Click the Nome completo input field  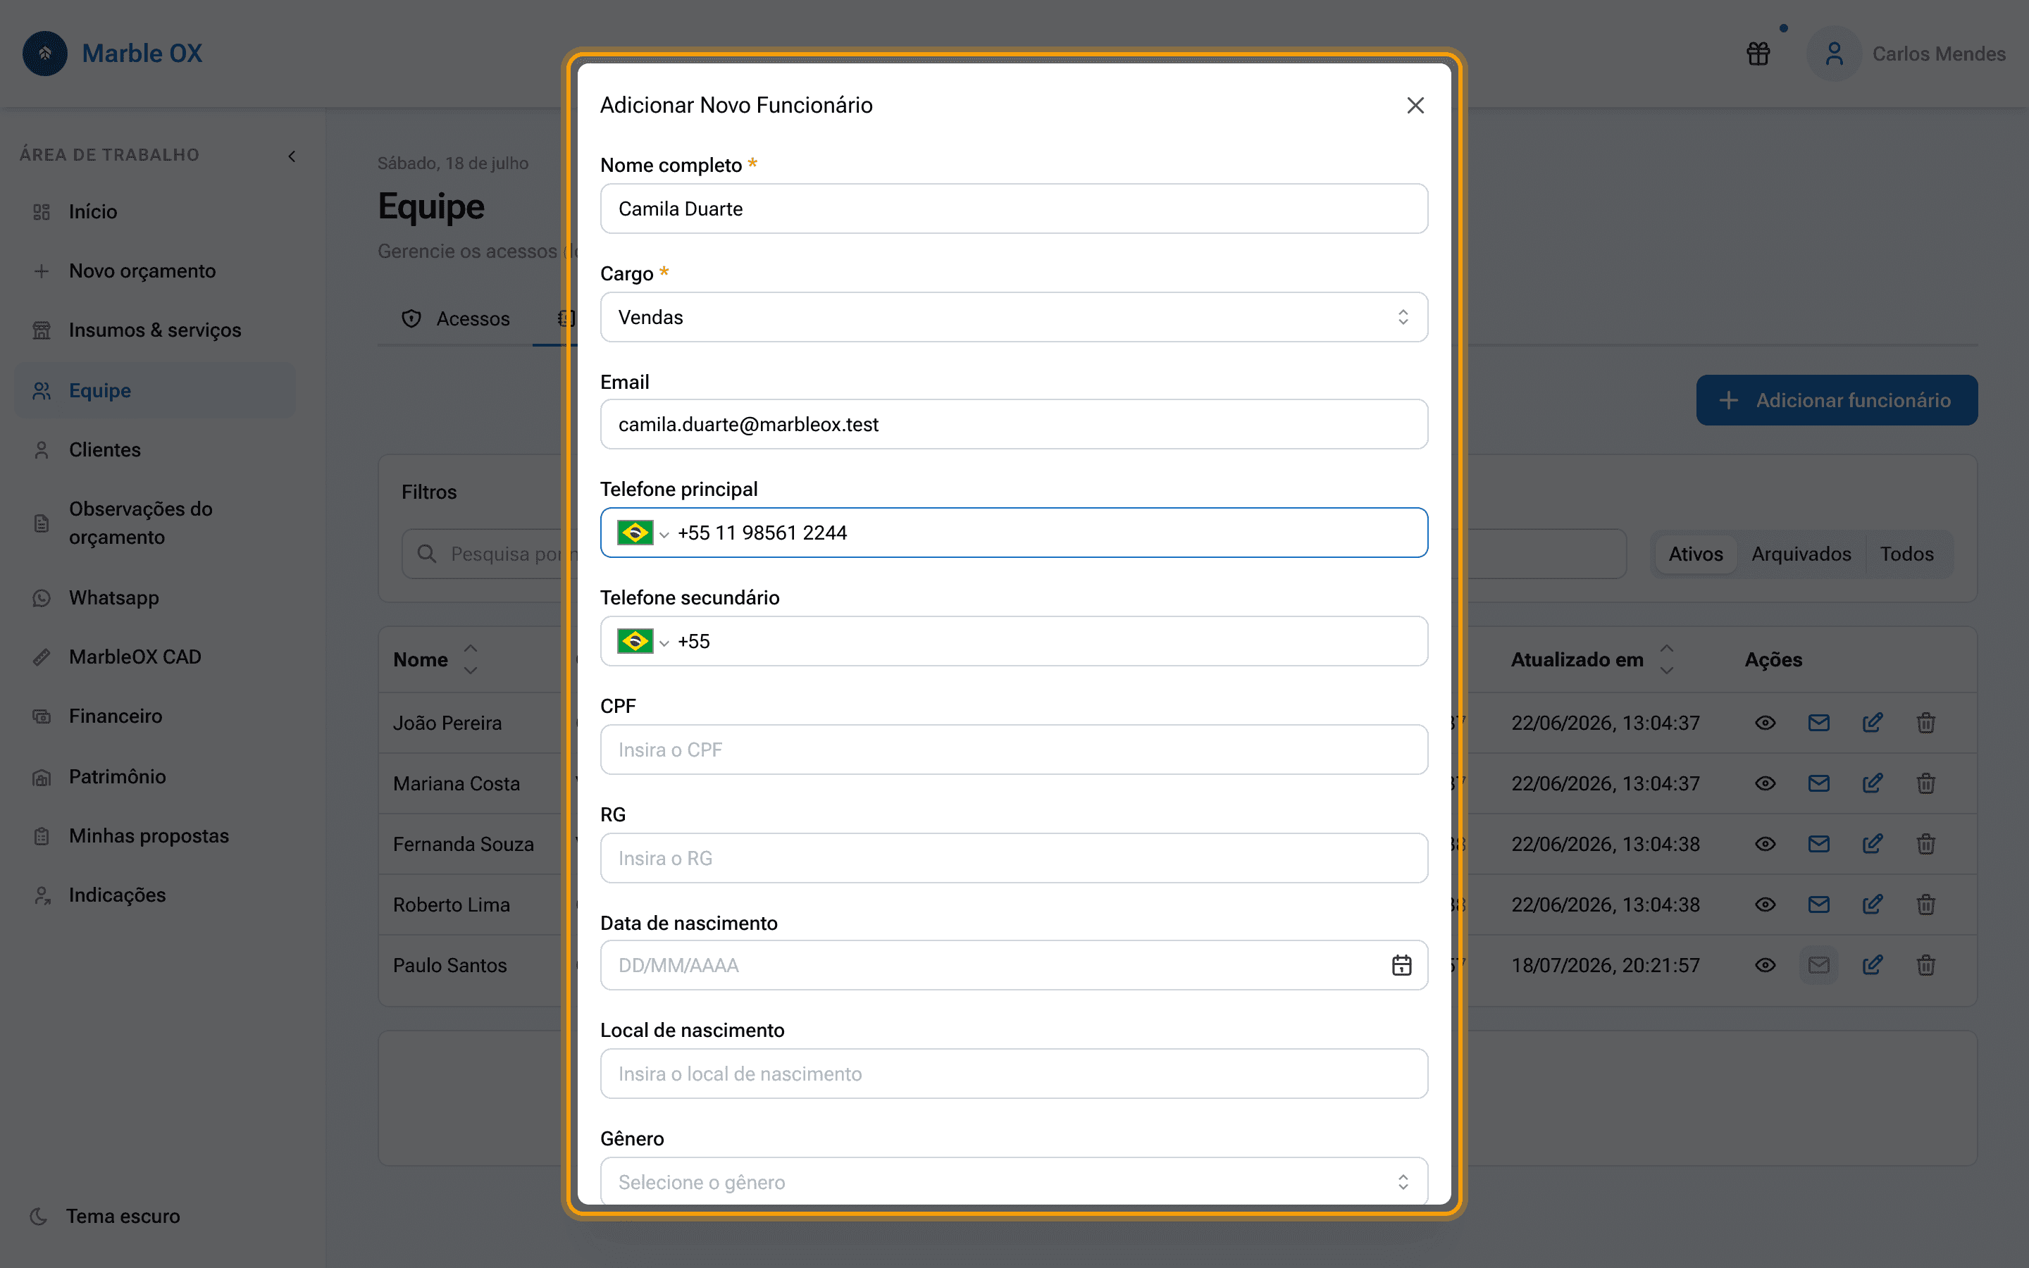[1014, 209]
